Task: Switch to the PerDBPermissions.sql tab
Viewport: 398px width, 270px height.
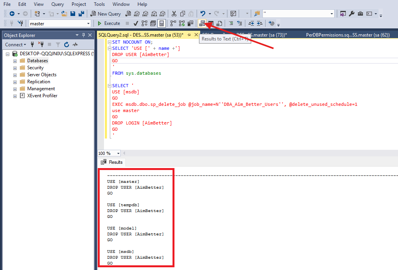Action: [x=347, y=35]
